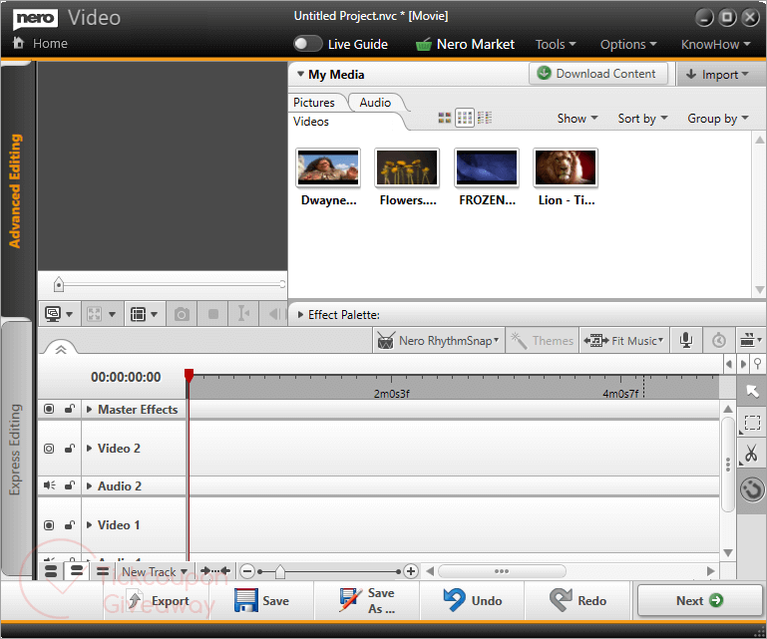Toggle lock on Master Effects track

[70, 409]
